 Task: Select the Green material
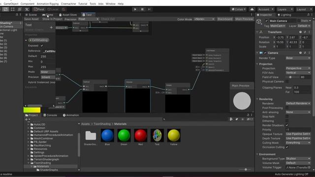point(124,136)
